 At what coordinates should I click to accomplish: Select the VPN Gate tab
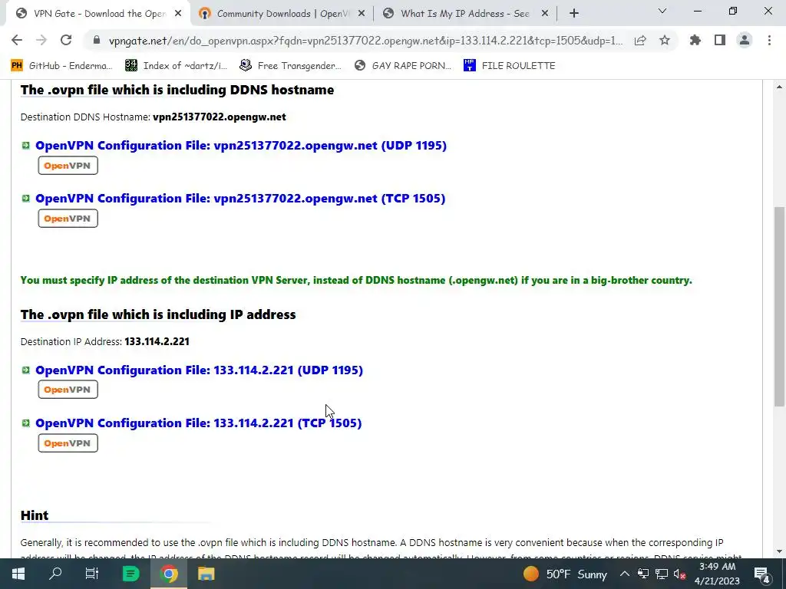click(99, 14)
